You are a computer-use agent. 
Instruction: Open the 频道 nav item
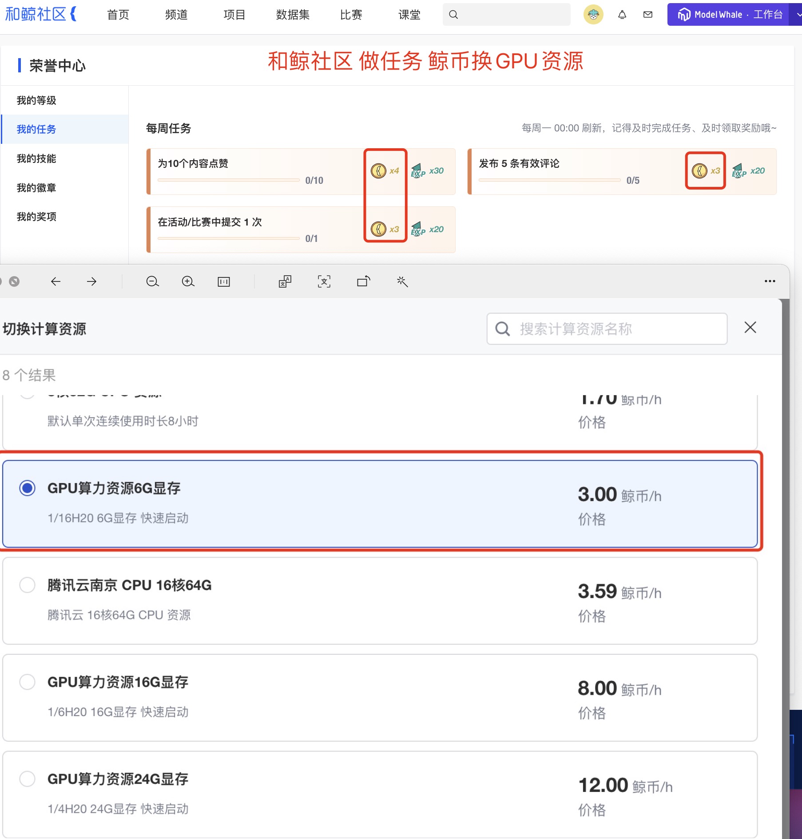click(x=176, y=15)
